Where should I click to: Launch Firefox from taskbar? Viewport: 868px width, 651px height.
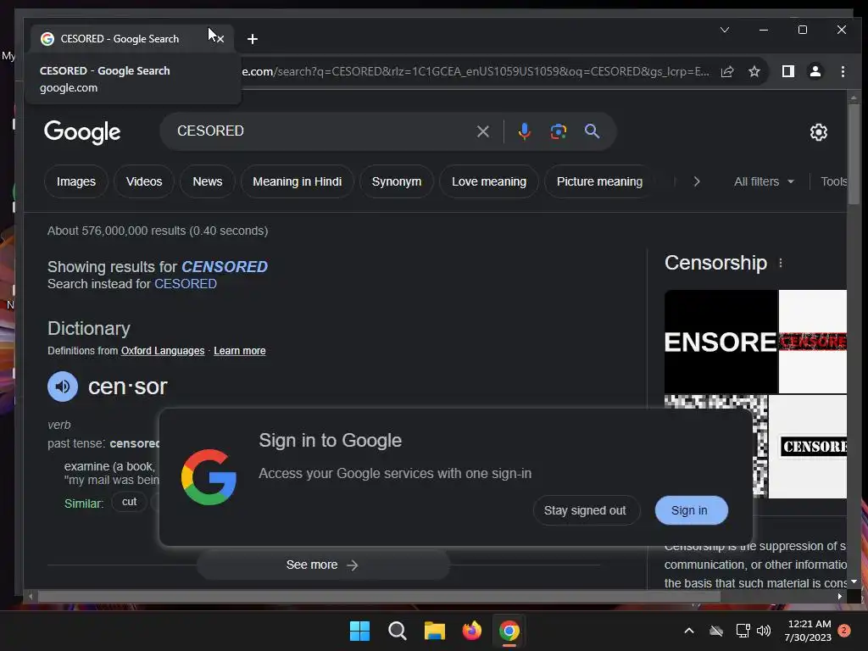point(471,631)
